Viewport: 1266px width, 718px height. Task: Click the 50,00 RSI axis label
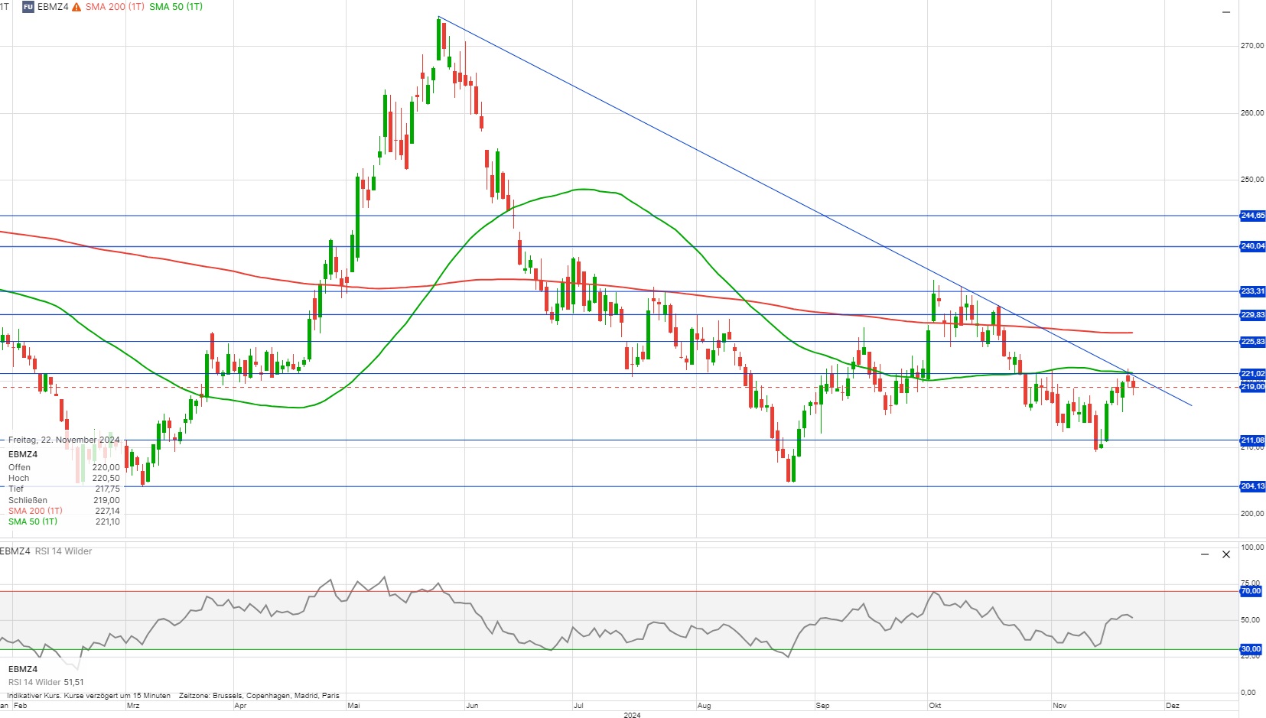click(1251, 620)
